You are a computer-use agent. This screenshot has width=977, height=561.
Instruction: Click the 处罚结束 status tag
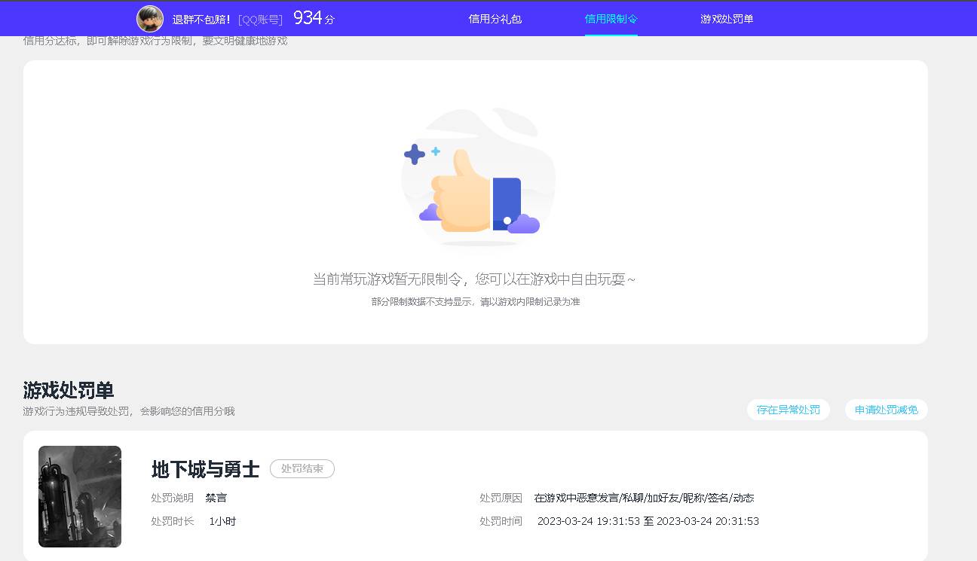pyautogui.click(x=302, y=468)
